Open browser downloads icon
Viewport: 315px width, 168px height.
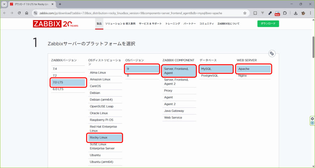[x=296, y=13]
